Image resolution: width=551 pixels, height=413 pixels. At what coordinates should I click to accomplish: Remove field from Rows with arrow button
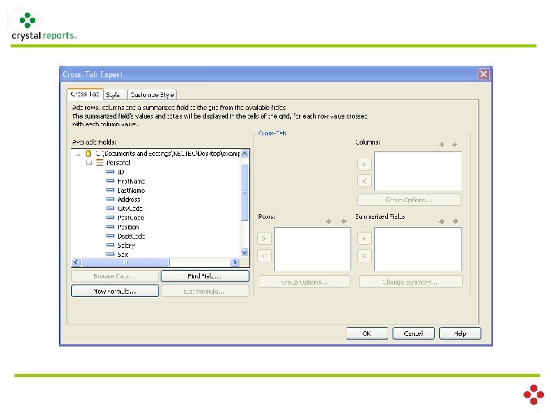point(264,255)
